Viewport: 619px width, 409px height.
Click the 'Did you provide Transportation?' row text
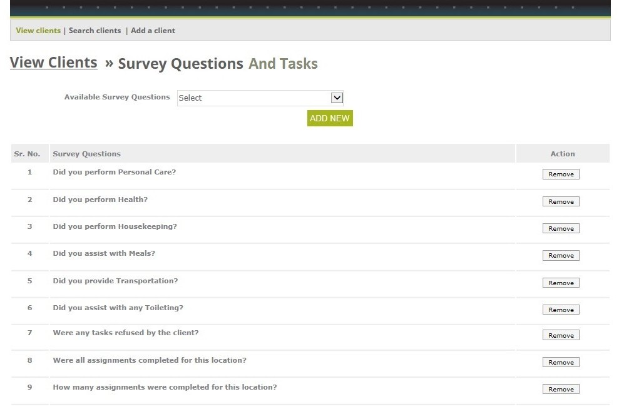pyautogui.click(x=115, y=281)
